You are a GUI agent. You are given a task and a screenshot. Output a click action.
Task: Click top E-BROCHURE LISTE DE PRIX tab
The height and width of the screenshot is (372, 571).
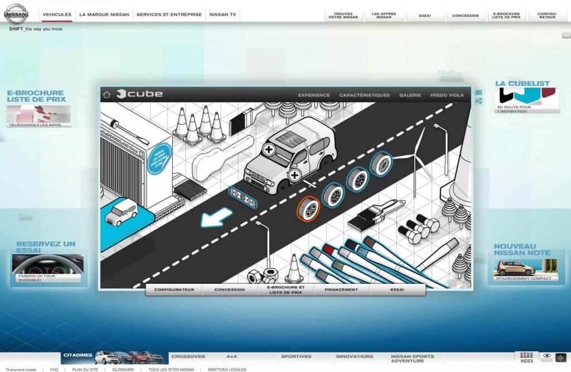click(x=506, y=15)
